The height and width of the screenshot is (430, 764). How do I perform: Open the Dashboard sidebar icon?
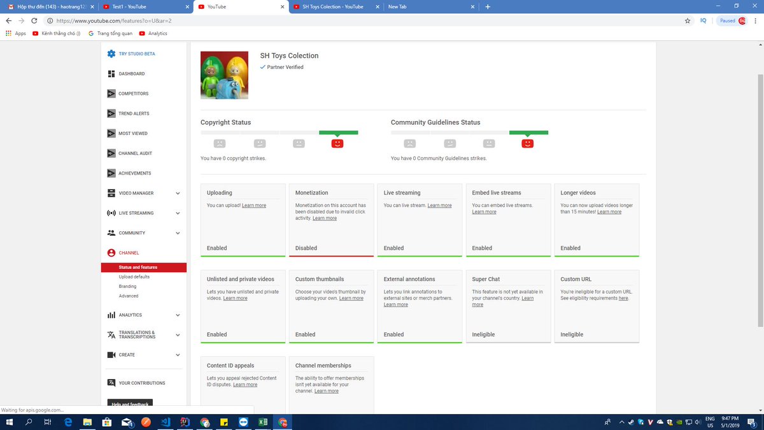pyautogui.click(x=111, y=74)
